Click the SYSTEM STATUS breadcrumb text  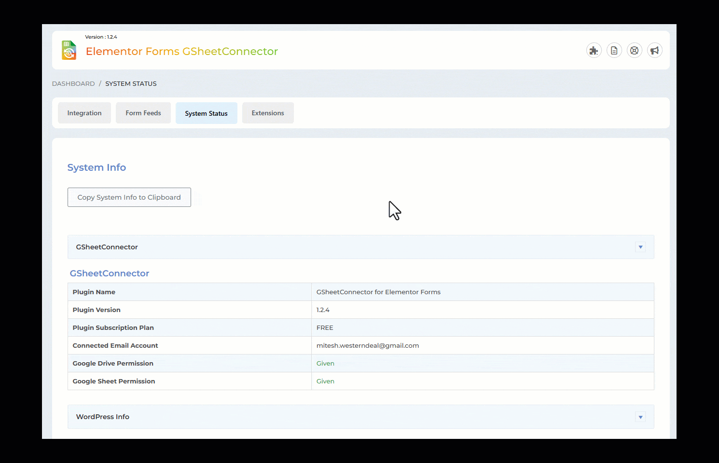tap(131, 83)
